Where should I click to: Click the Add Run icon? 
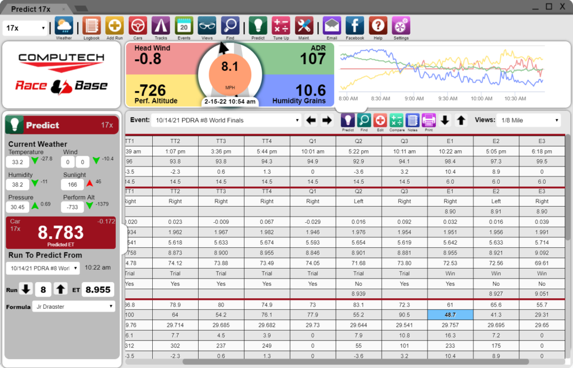click(114, 25)
